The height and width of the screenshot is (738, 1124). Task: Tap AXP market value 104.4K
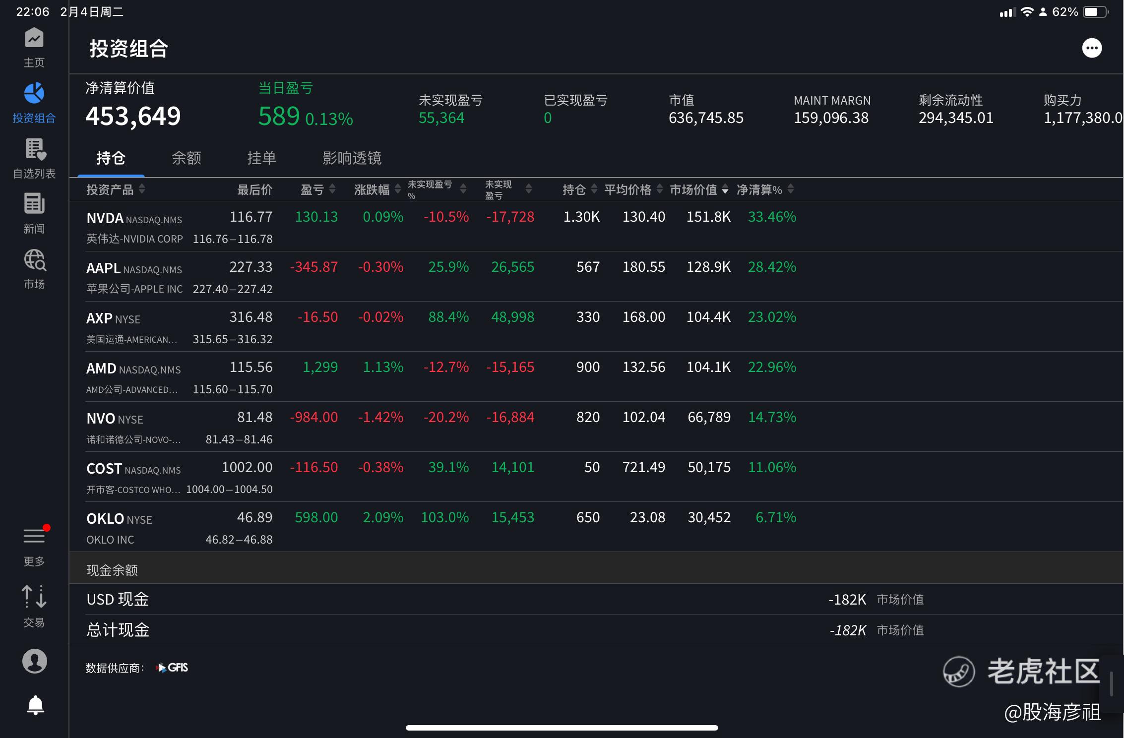coord(708,317)
